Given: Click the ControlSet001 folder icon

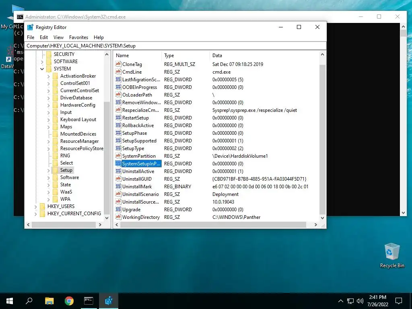Looking at the screenshot, I should (x=55, y=83).
